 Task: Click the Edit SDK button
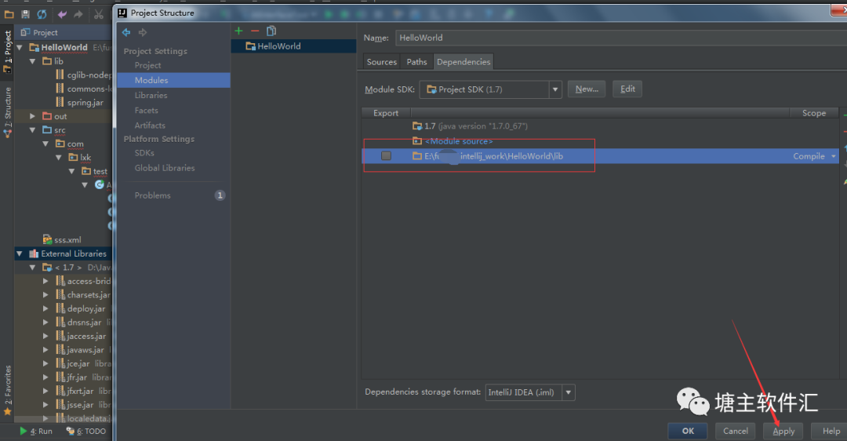[x=627, y=89]
